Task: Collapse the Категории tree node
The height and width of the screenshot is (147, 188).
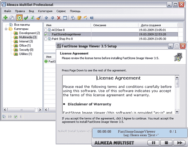Action: coord(6,29)
